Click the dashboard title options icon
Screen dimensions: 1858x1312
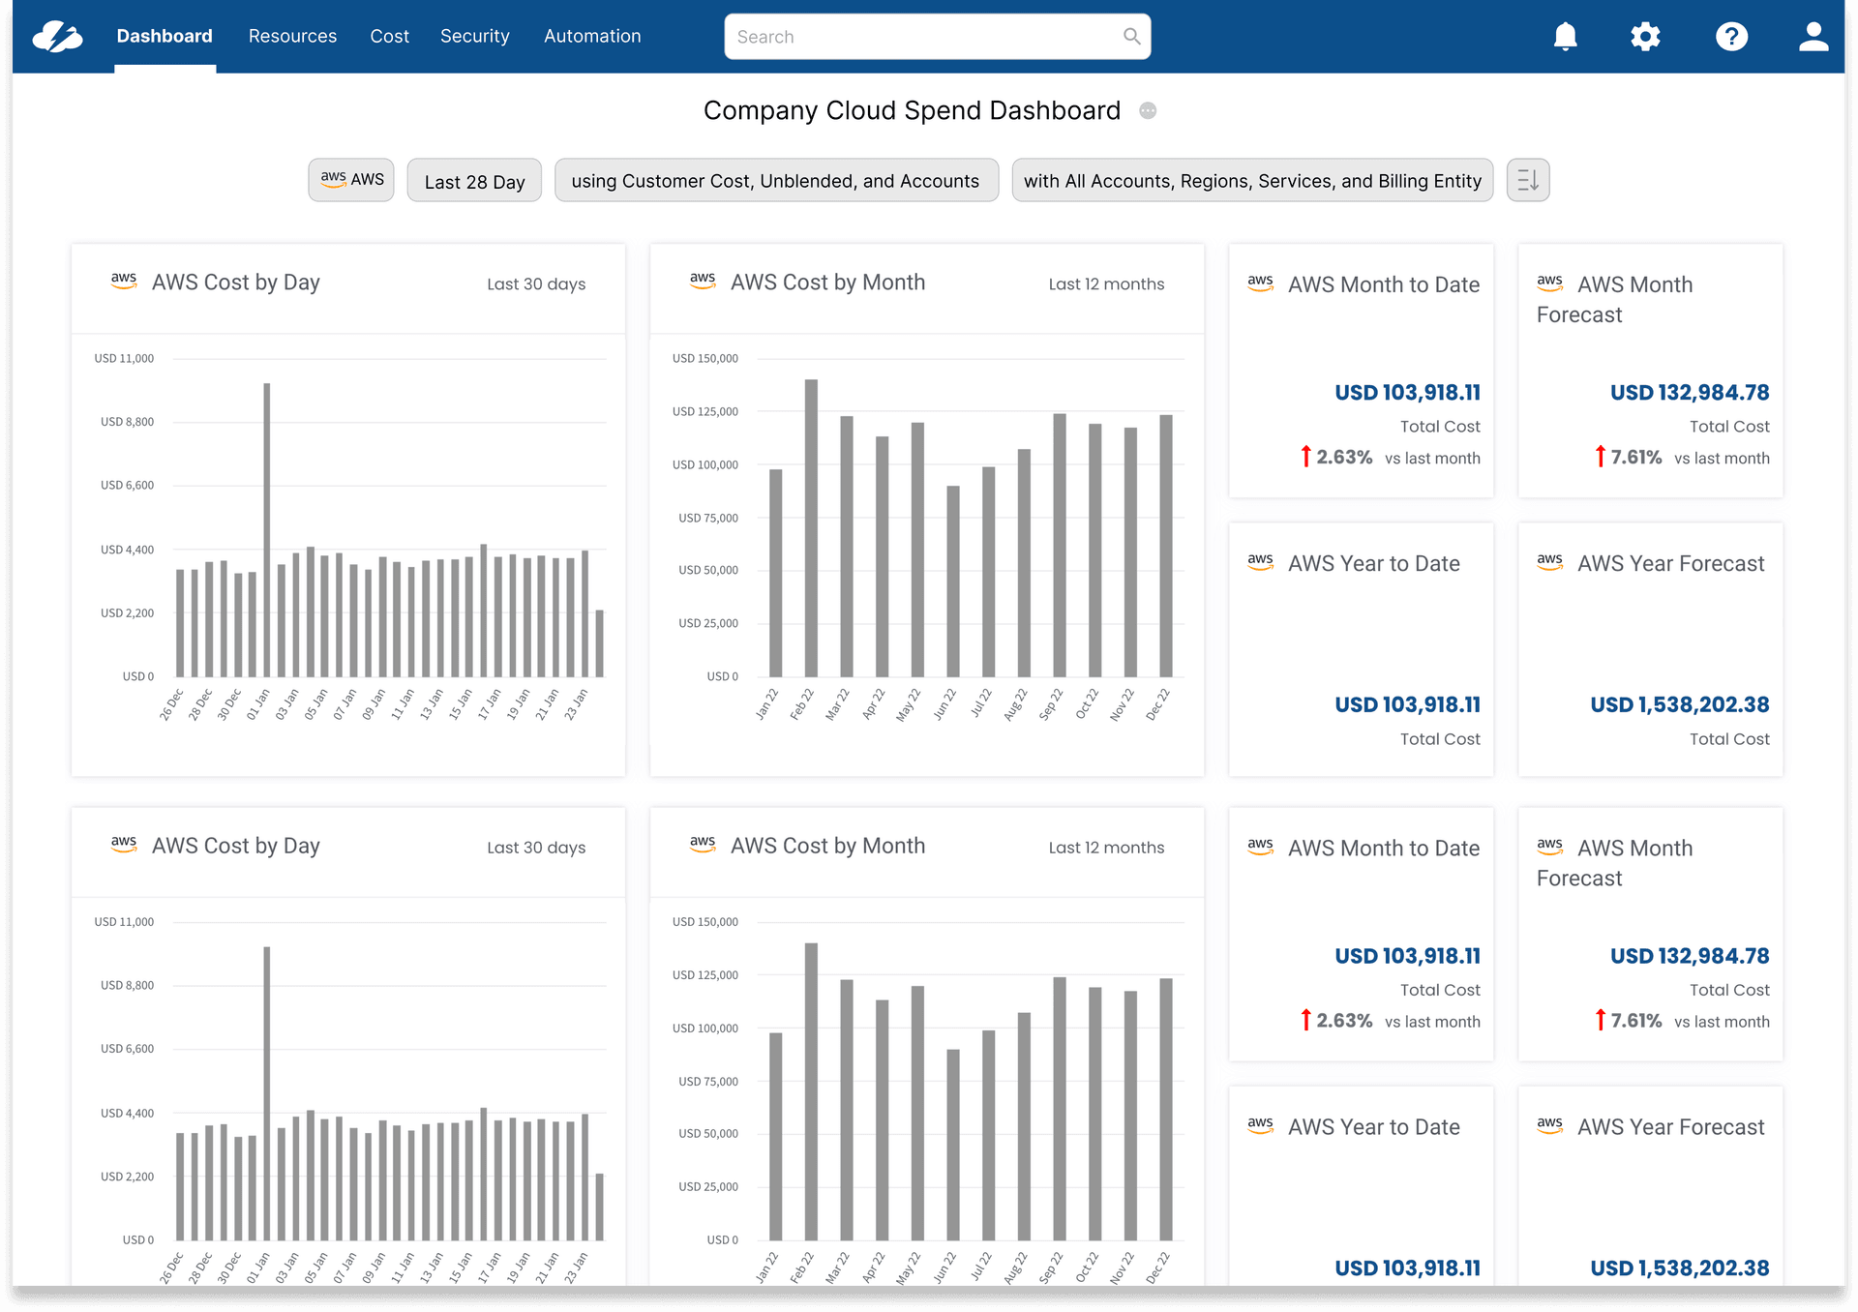(x=1148, y=110)
